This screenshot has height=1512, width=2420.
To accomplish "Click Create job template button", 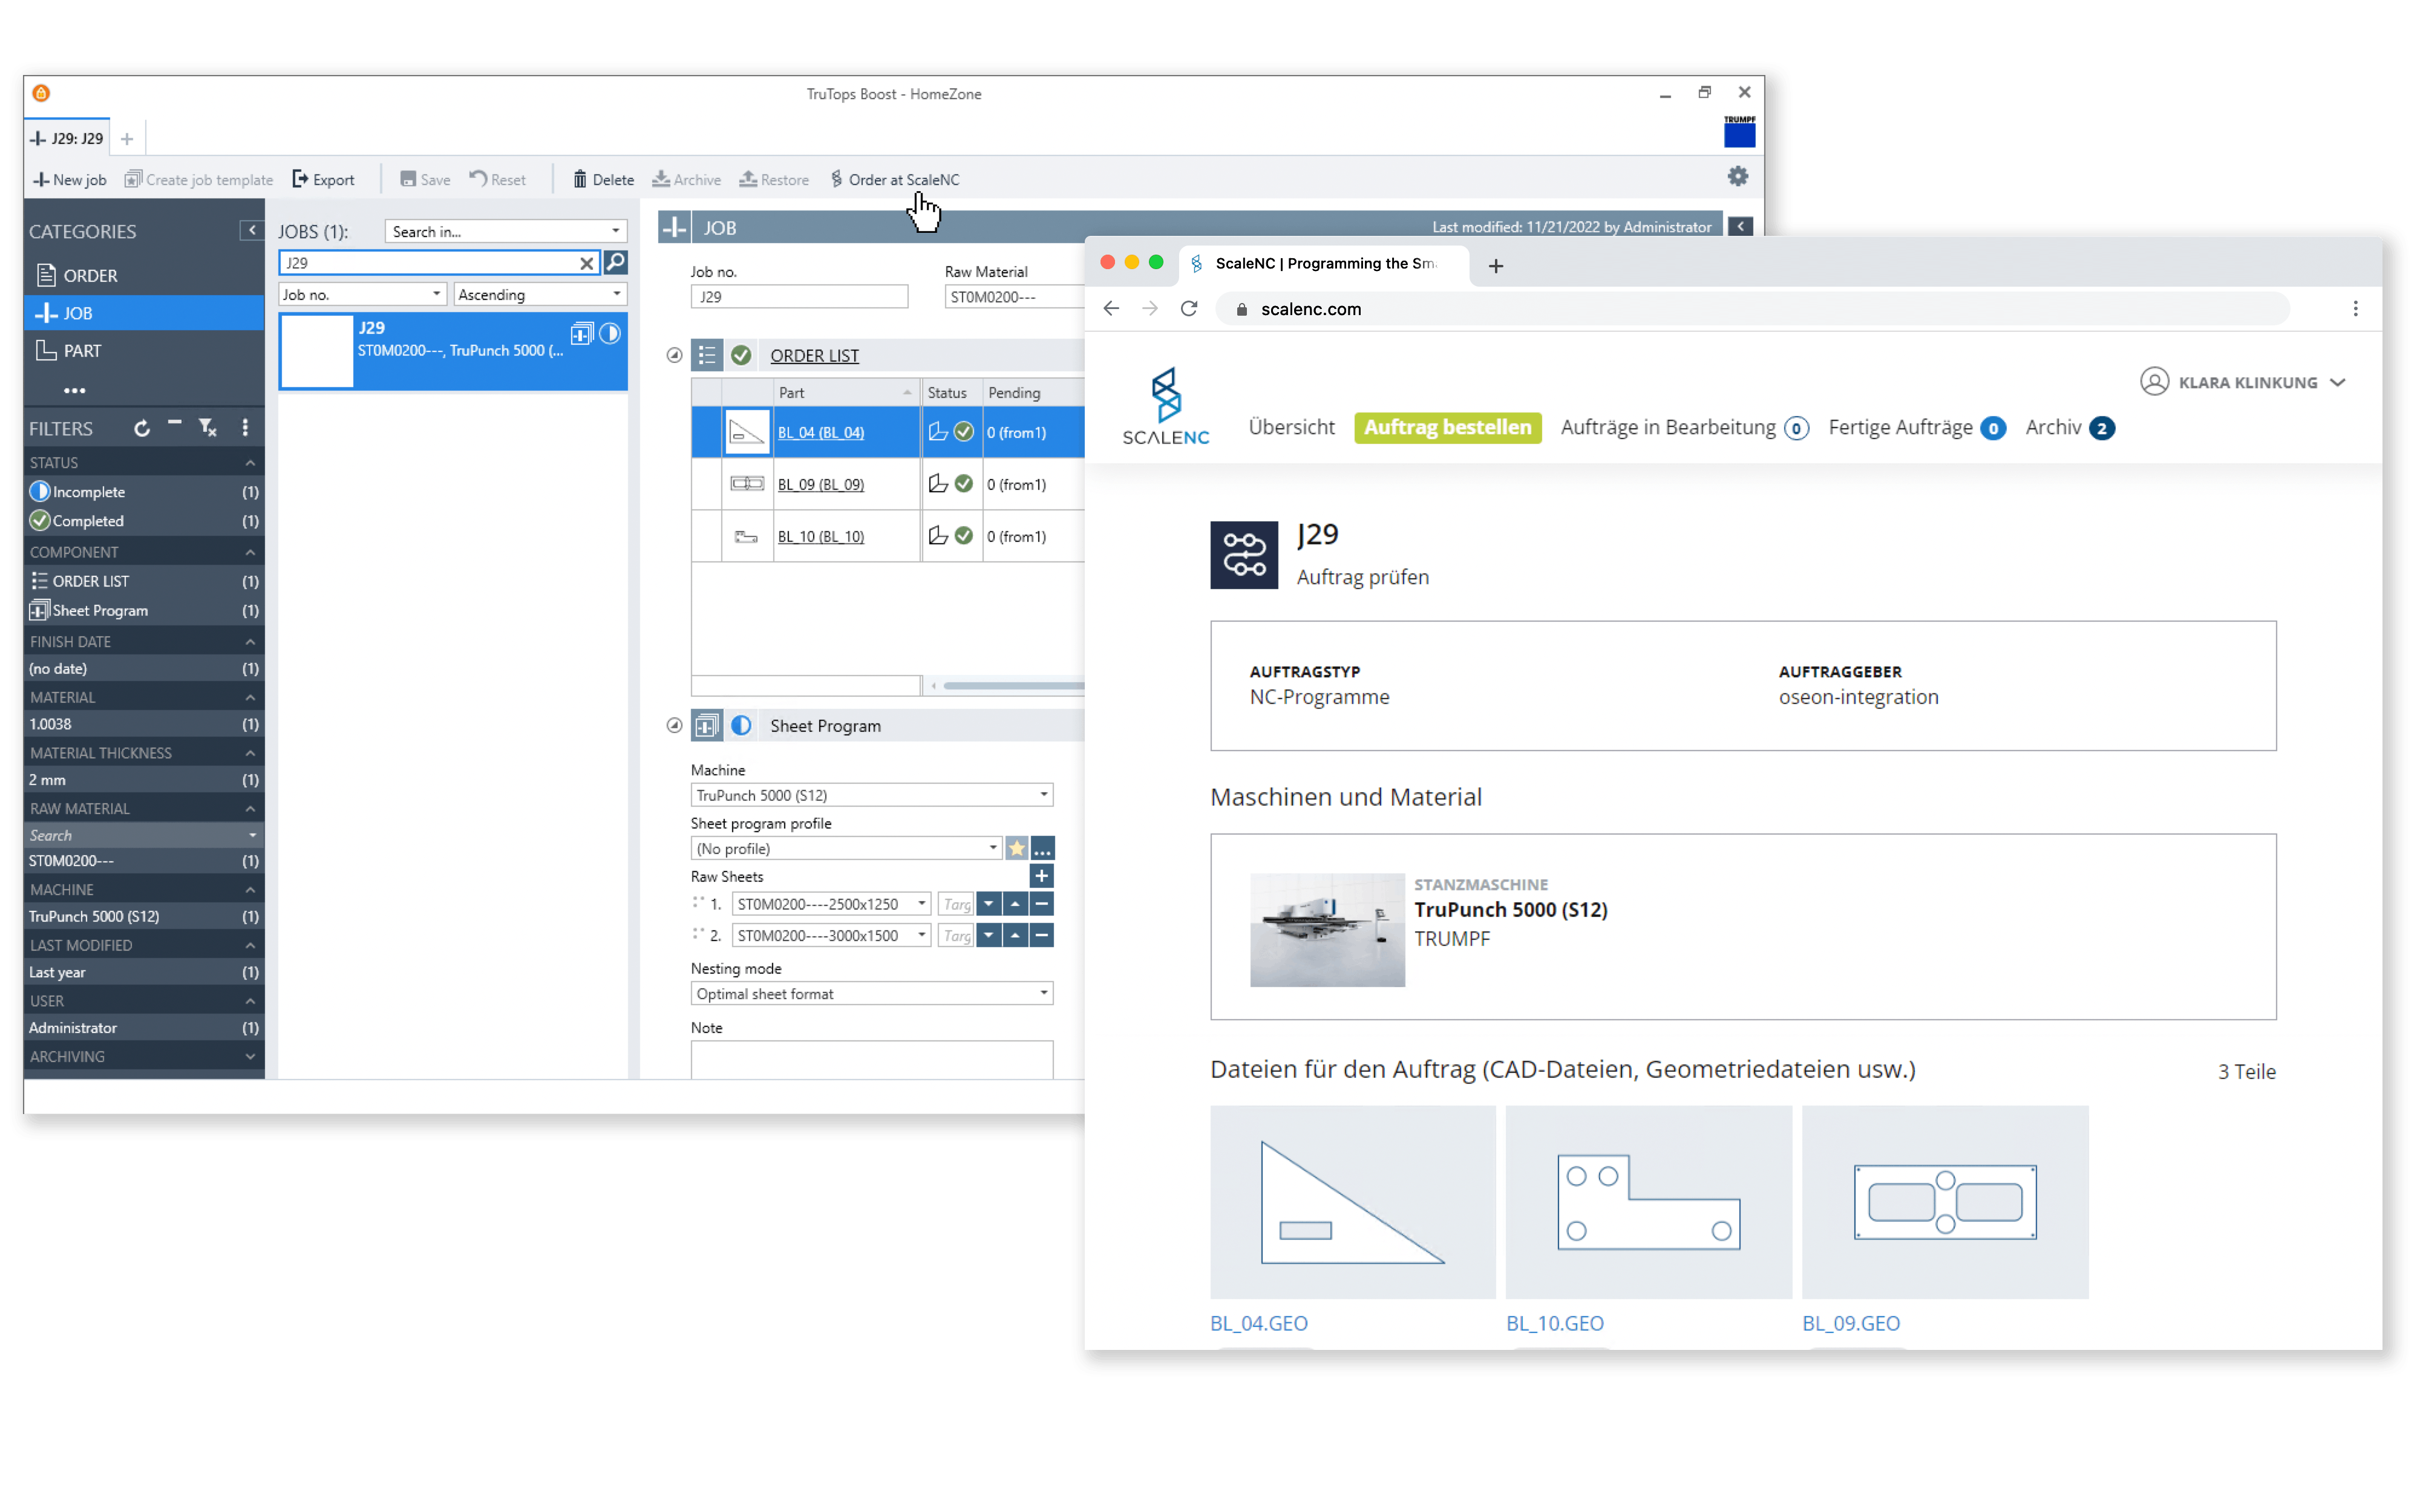I will pyautogui.click(x=198, y=180).
